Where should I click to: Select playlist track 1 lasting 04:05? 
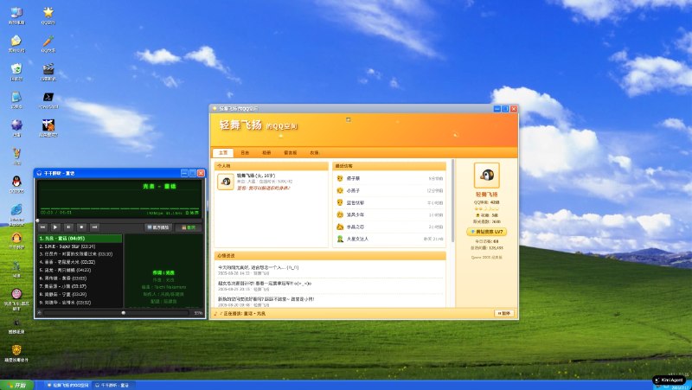pyautogui.click(x=80, y=238)
